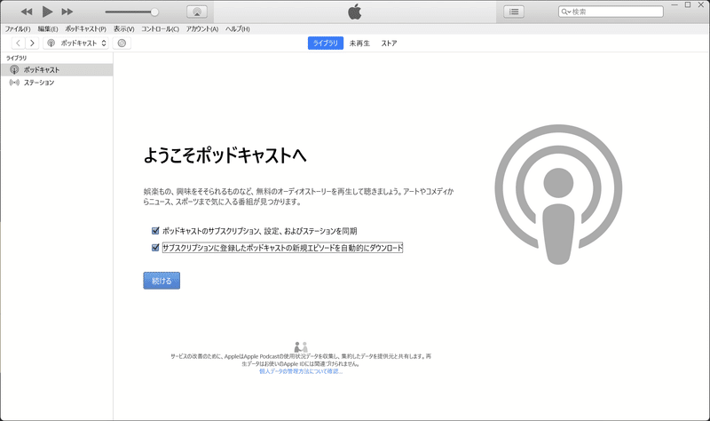
Task: Go back with the left chevron
Action: click(18, 43)
